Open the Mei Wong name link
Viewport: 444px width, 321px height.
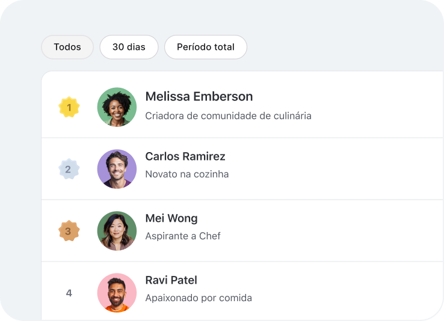tap(171, 218)
